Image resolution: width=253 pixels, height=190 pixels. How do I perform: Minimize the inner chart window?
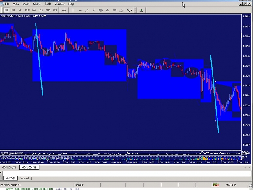(x=241, y=4)
